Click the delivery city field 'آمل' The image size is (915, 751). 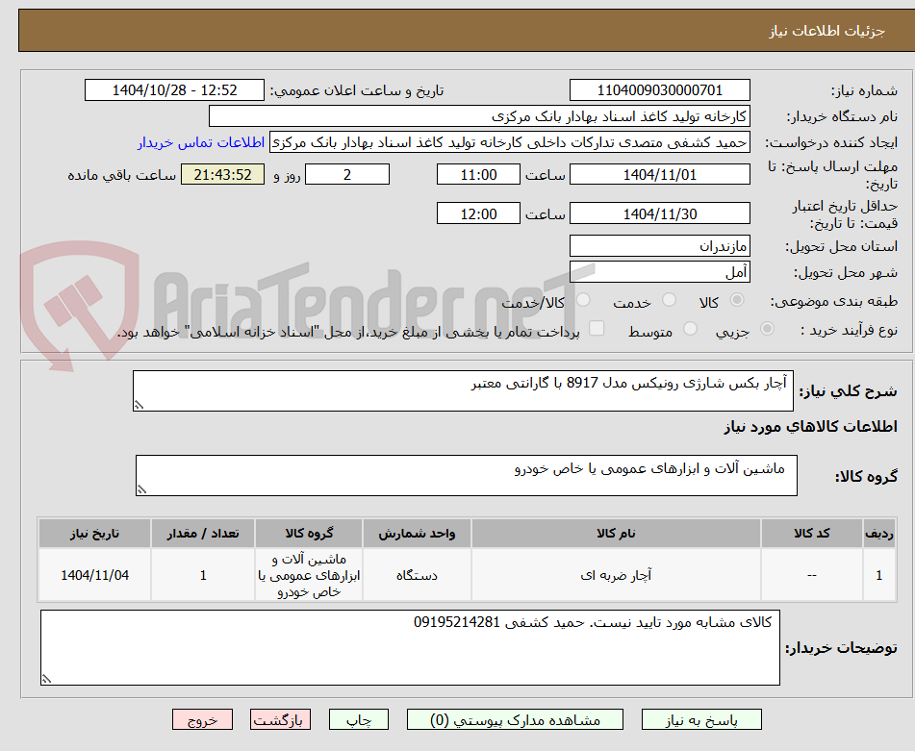coord(659,272)
